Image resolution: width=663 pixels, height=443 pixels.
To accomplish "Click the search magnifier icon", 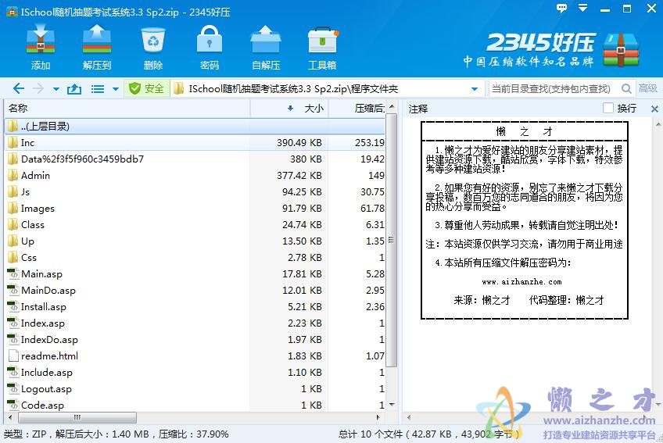I will [x=626, y=88].
